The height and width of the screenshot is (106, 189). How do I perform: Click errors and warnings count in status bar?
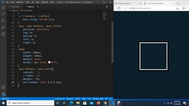(6, 99)
